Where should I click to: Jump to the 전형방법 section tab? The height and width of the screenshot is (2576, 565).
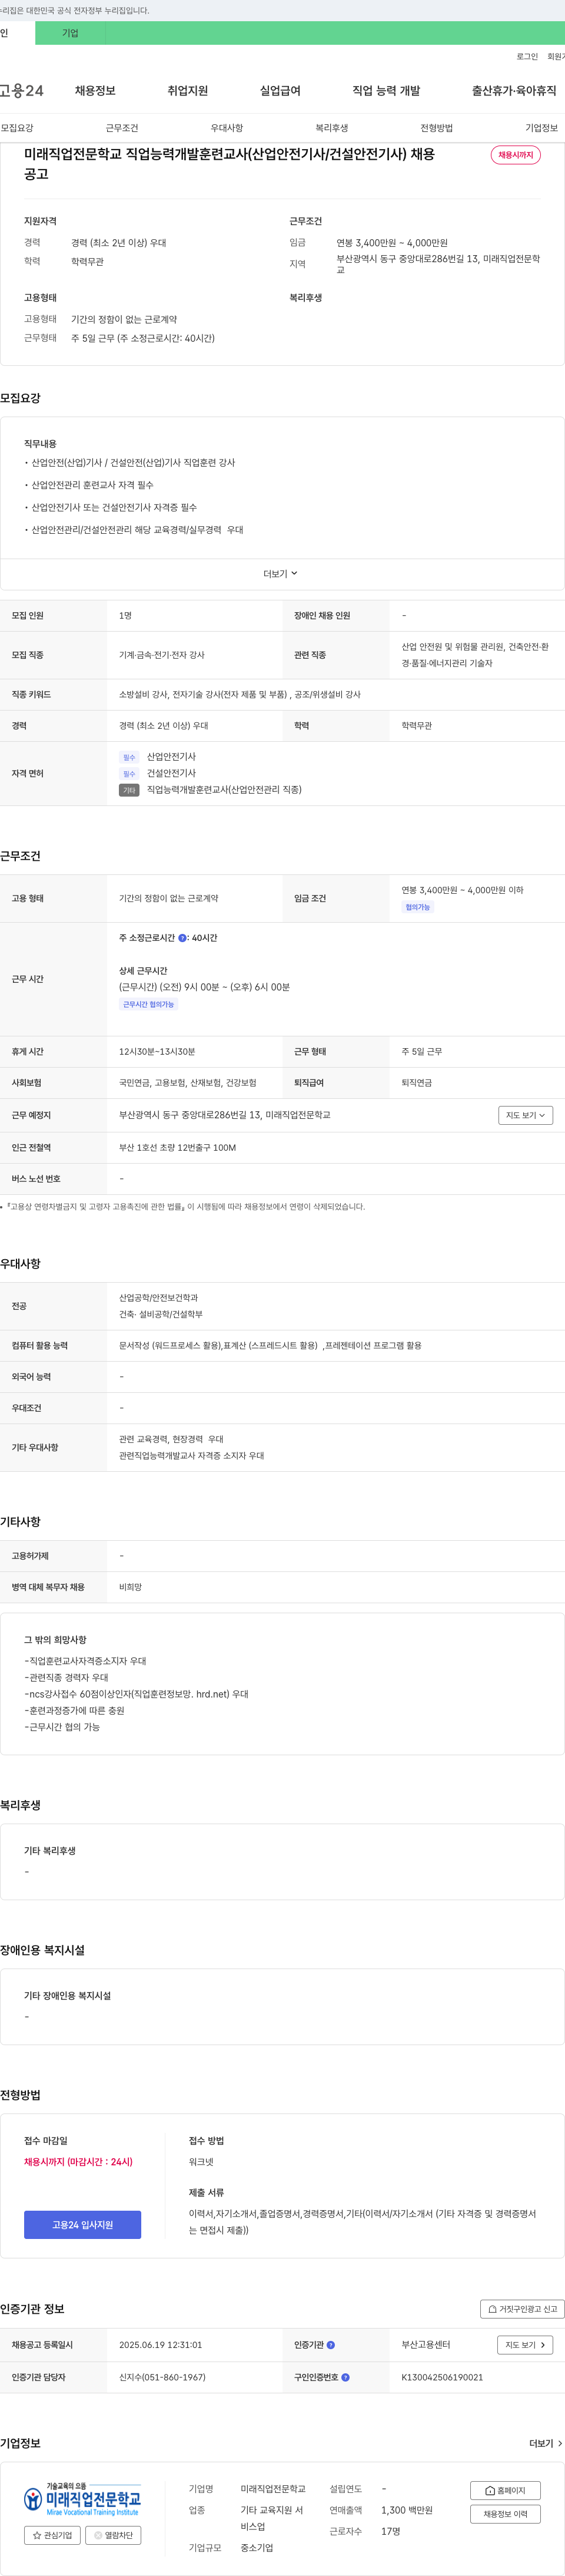pyautogui.click(x=436, y=128)
